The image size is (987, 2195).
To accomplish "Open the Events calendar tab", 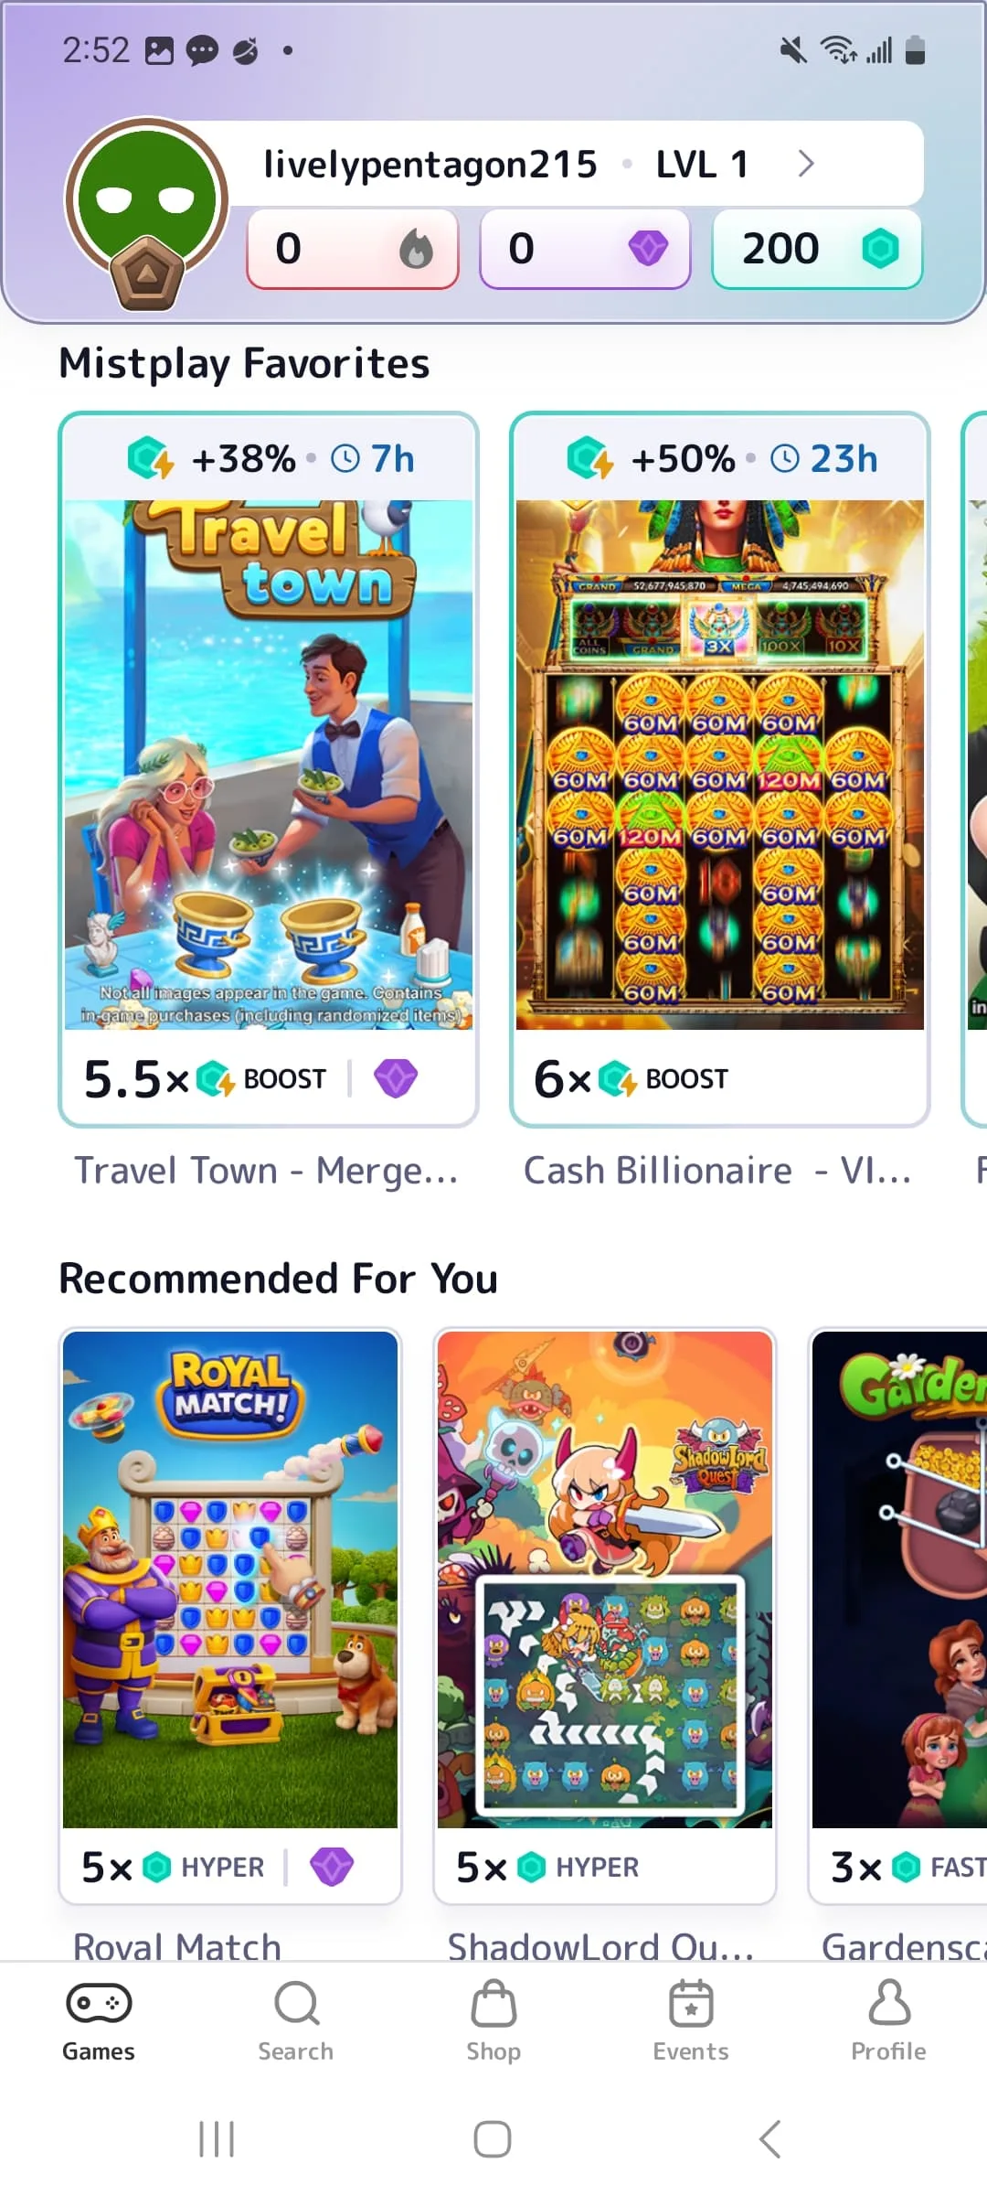I will coord(691,2021).
